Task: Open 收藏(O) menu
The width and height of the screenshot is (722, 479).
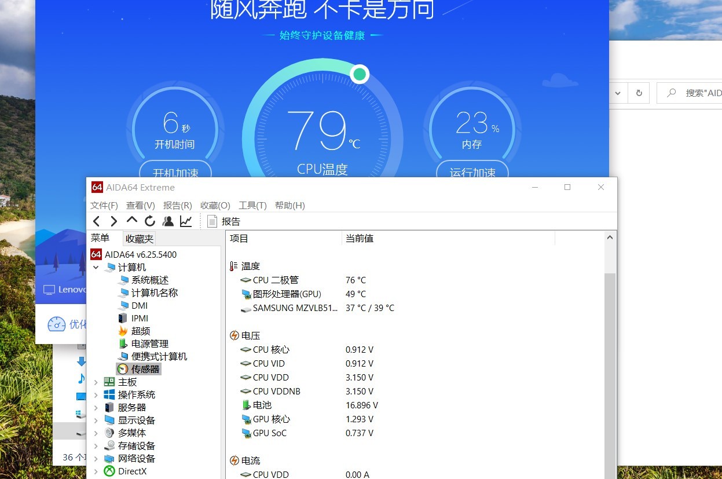Action: 215,205
